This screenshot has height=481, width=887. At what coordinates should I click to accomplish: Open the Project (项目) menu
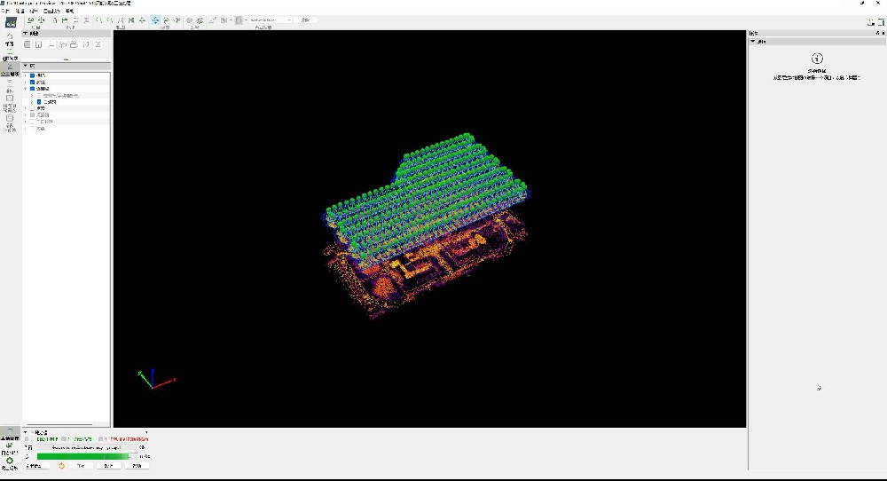(6, 11)
